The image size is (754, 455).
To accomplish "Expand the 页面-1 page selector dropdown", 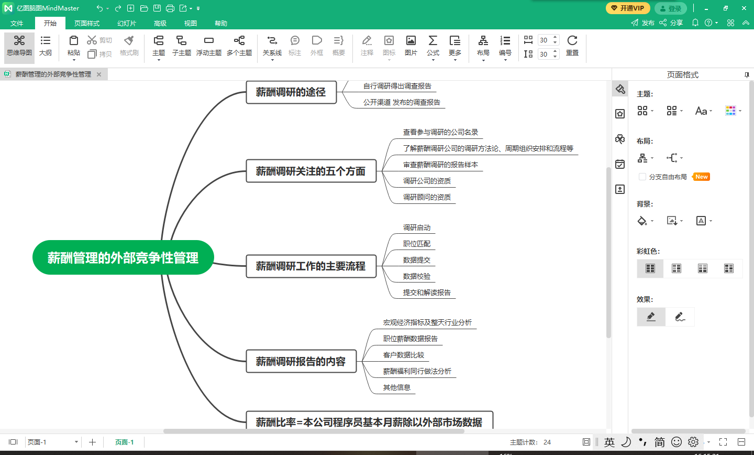I will 76,442.
